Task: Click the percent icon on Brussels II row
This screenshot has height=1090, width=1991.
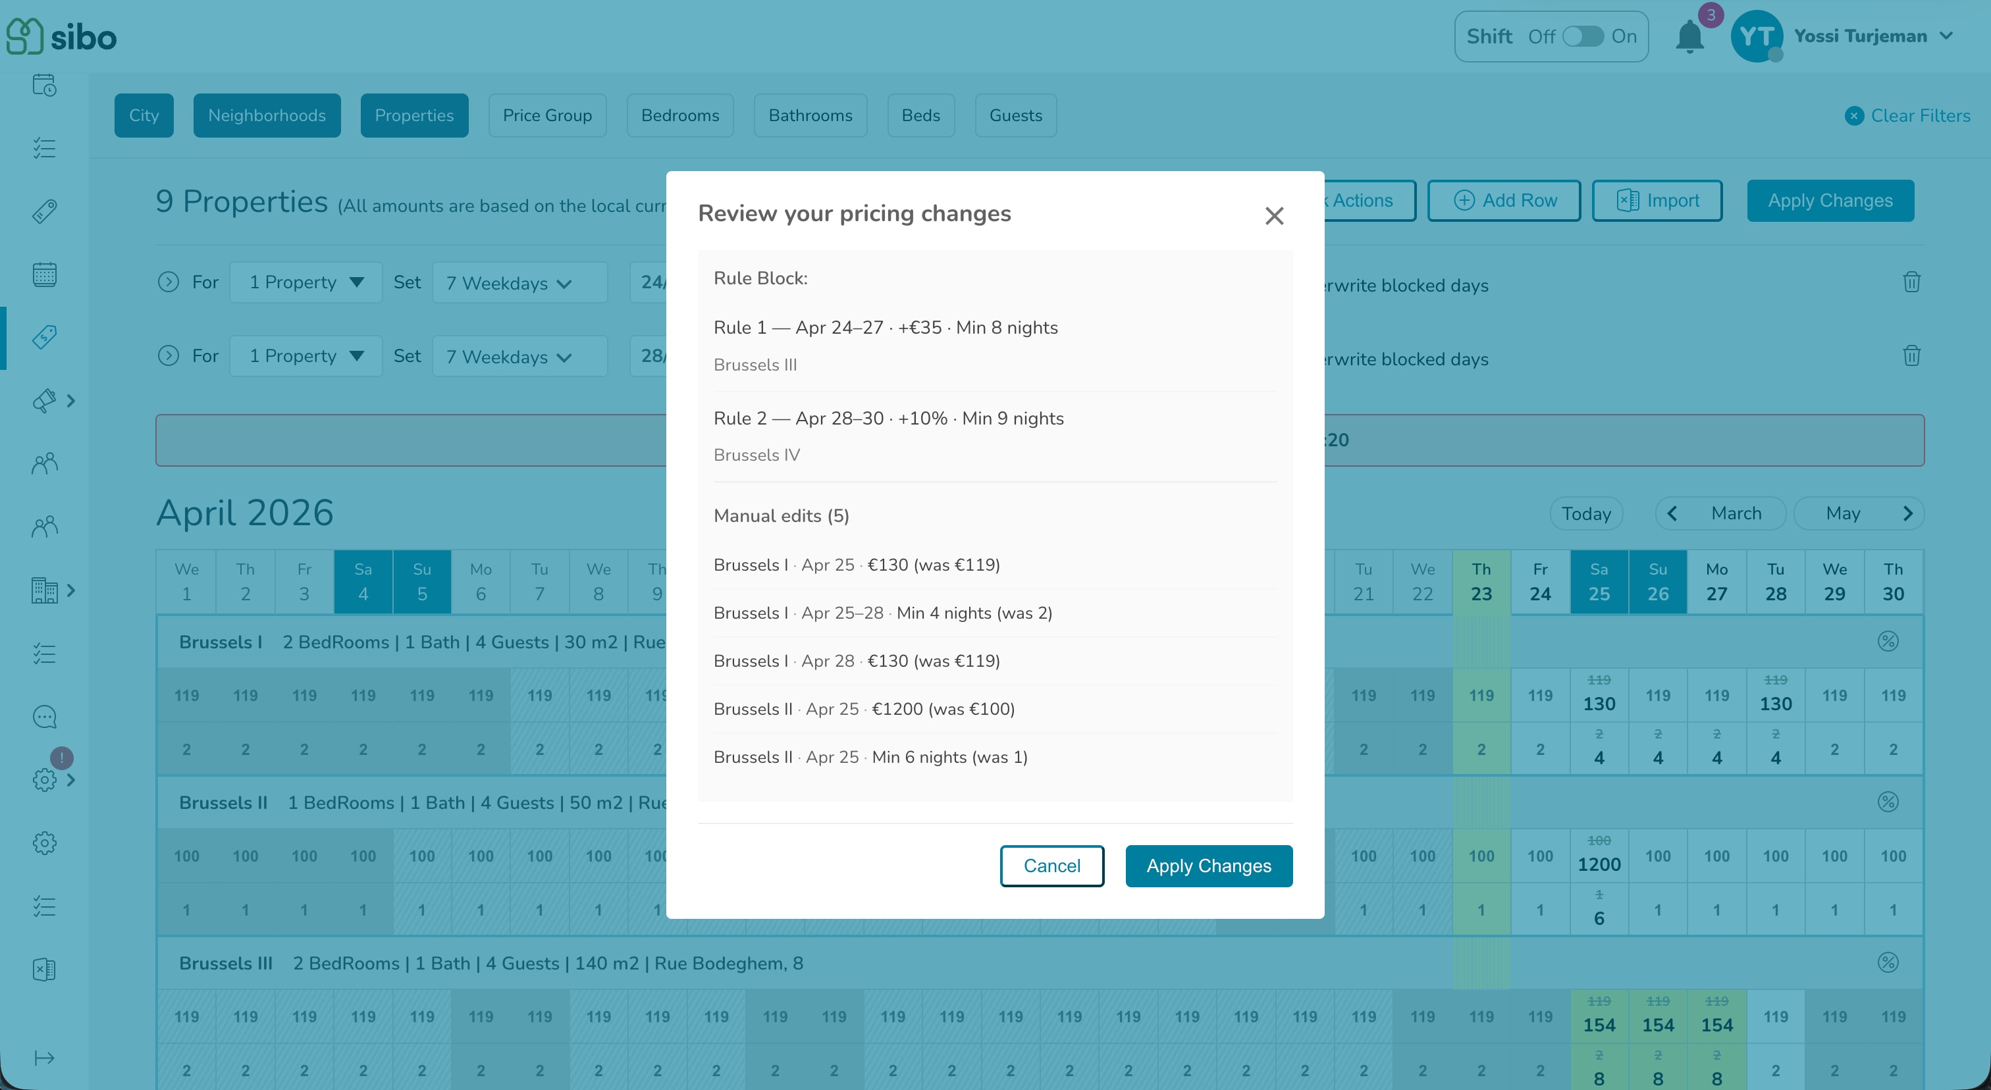Action: click(1888, 802)
